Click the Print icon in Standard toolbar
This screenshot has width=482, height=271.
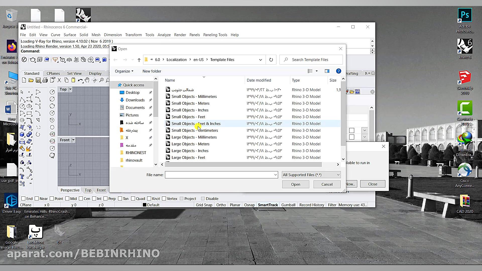45,80
